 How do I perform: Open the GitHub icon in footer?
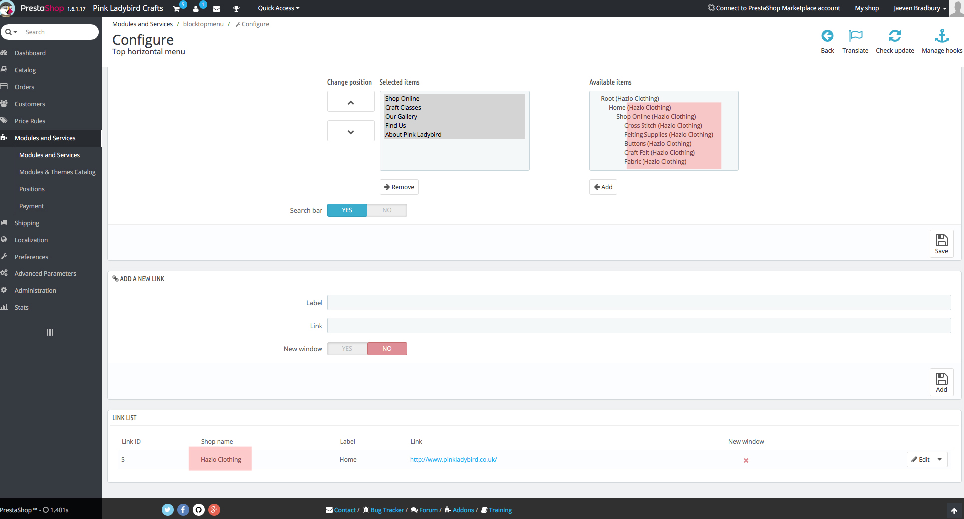(x=199, y=510)
